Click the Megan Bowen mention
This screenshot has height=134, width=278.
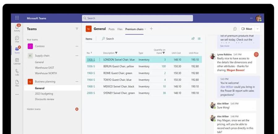coord(235,70)
